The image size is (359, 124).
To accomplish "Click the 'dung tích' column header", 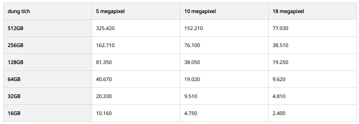I will 19,11.
